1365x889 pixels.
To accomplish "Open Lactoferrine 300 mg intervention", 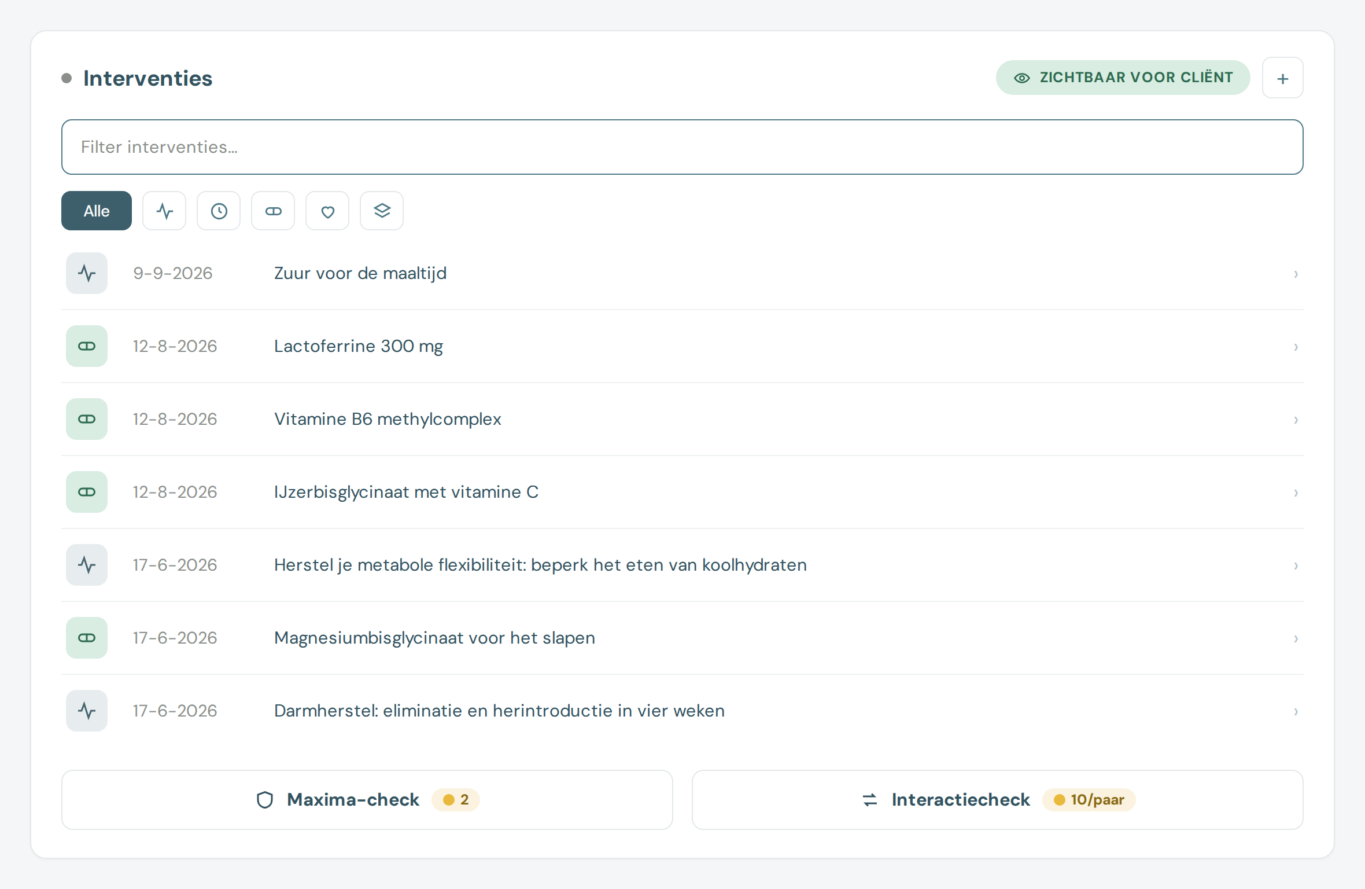I will [682, 346].
